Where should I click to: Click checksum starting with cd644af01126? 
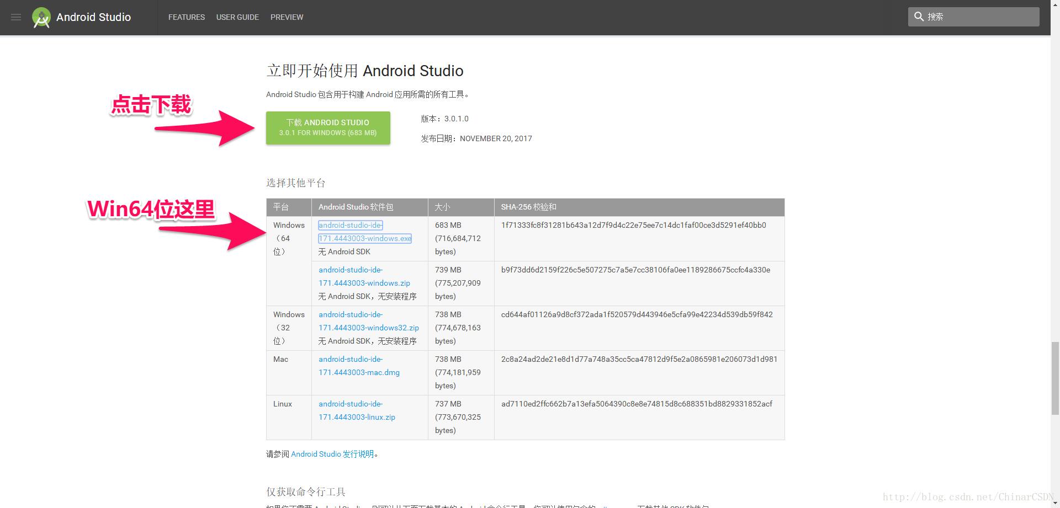[637, 314]
